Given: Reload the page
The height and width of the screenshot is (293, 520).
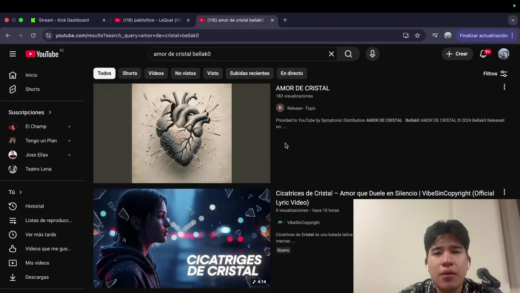Looking at the screenshot, I should point(33,35).
